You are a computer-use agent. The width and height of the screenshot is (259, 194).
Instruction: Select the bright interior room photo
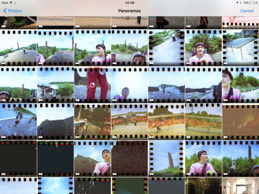point(241,186)
